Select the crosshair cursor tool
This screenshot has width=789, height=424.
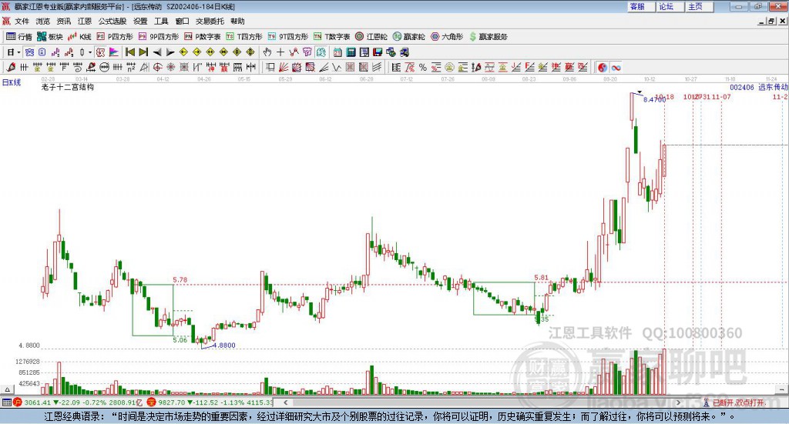(x=280, y=52)
